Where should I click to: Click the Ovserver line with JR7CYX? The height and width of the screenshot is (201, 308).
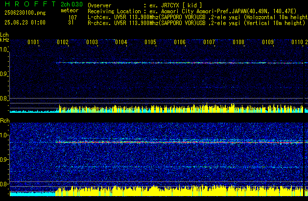145,5
